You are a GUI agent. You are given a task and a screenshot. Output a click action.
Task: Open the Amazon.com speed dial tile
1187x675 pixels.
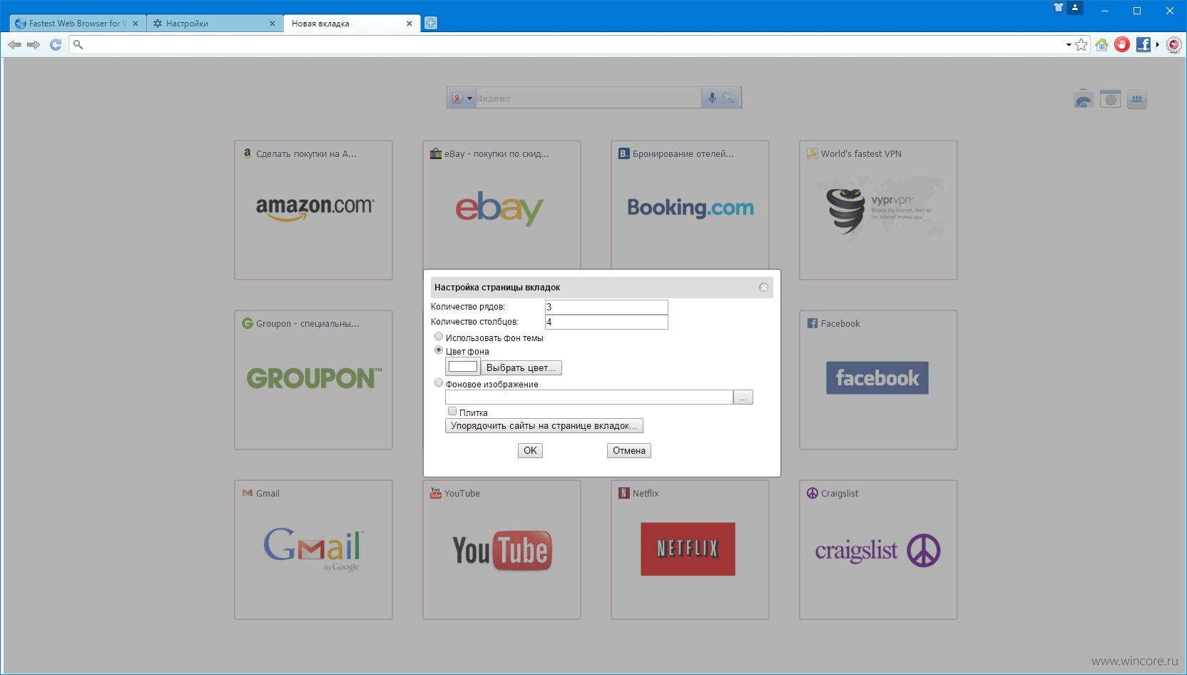tap(314, 210)
